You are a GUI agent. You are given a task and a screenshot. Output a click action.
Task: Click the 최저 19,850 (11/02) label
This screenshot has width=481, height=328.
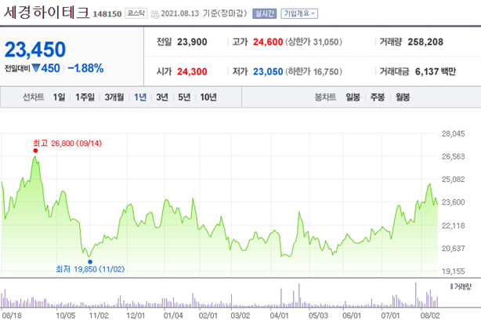coord(90,269)
